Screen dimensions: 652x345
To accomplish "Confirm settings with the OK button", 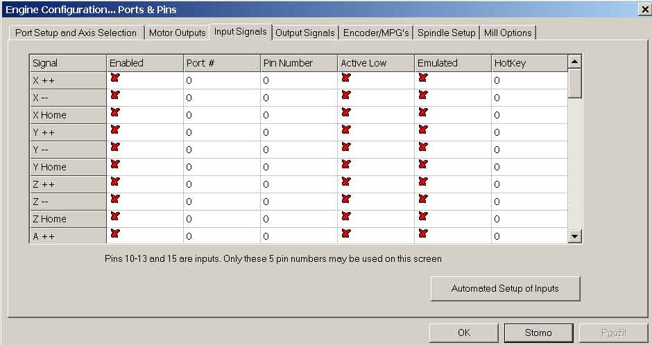I will click(x=464, y=333).
